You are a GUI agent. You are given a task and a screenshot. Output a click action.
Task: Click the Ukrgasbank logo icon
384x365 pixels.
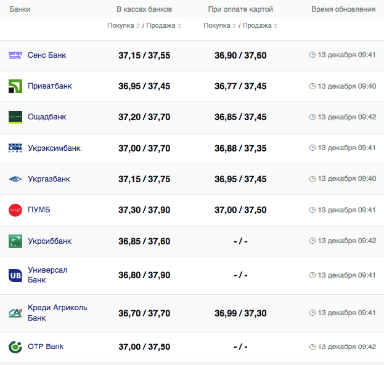coord(15,179)
